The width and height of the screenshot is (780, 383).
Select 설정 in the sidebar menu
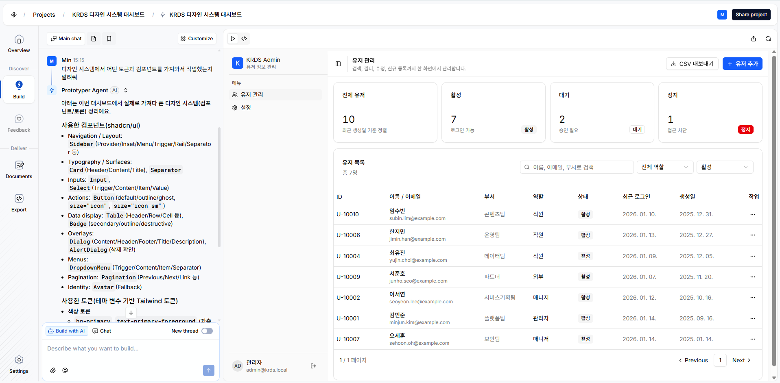[x=246, y=108]
